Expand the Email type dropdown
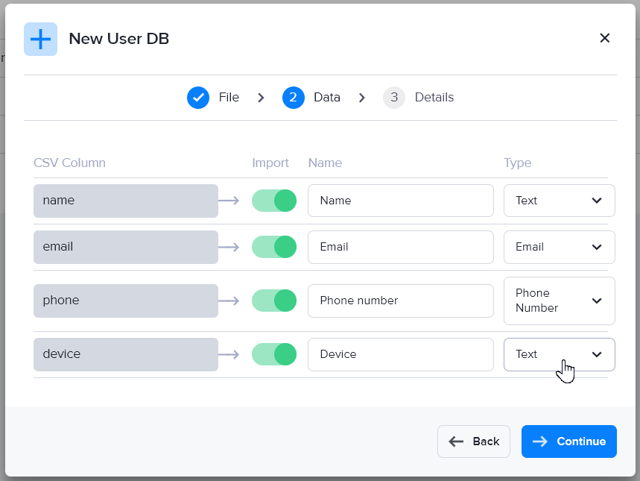The height and width of the screenshot is (481, 640). pyautogui.click(x=559, y=247)
